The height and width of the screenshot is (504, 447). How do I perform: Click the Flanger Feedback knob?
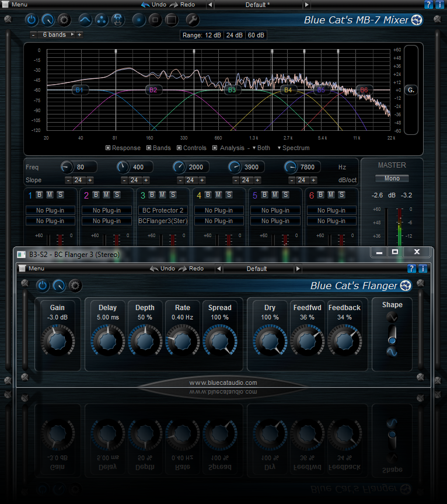(x=344, y=340)
